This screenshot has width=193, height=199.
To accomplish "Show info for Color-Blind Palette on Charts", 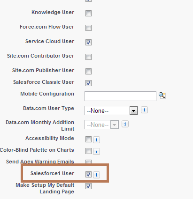I will [x=96, y=151].
